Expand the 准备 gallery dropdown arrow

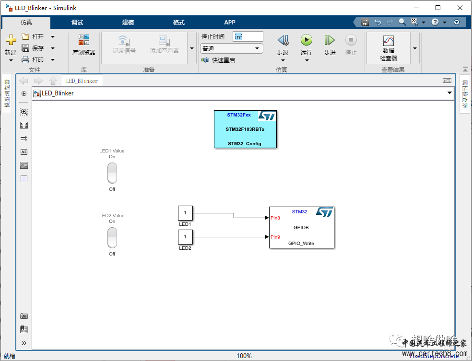192,48
